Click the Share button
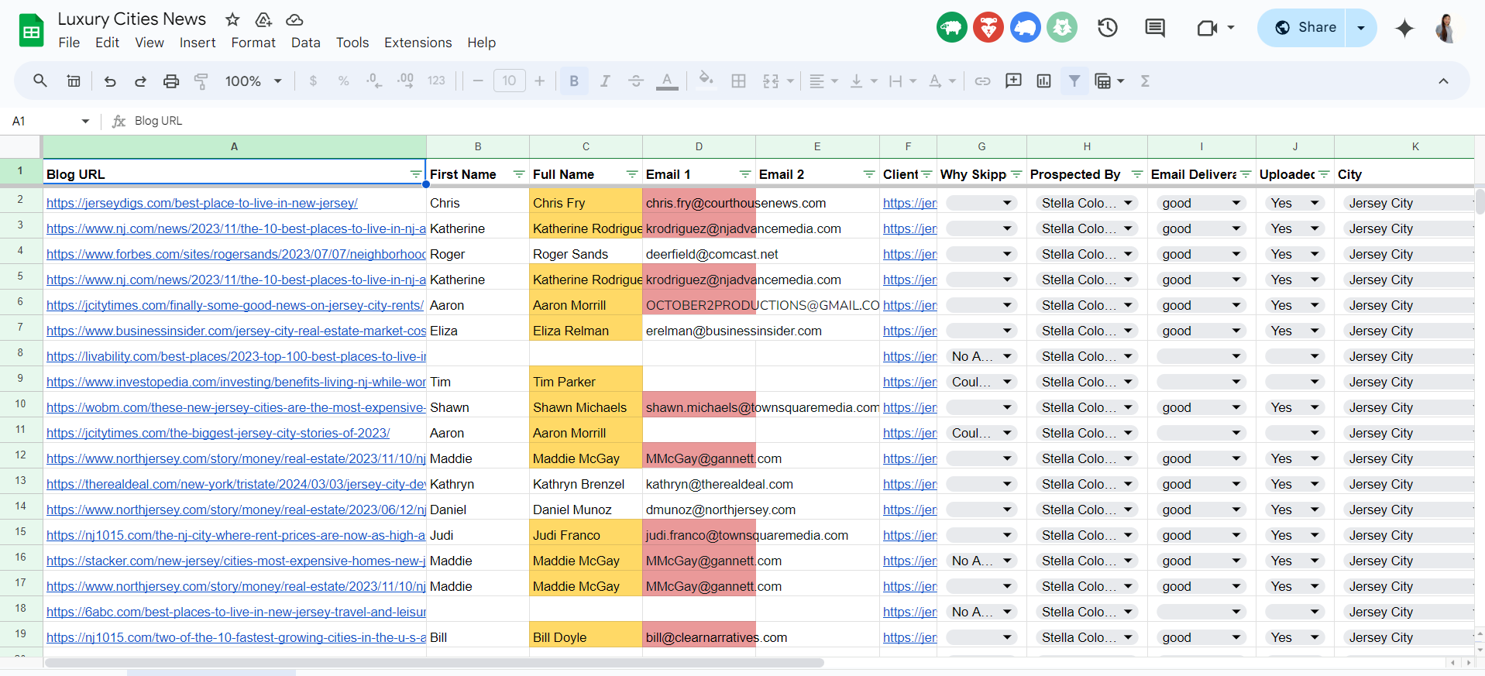This screenshot has width=1485, height=676. coord(1303,28)
